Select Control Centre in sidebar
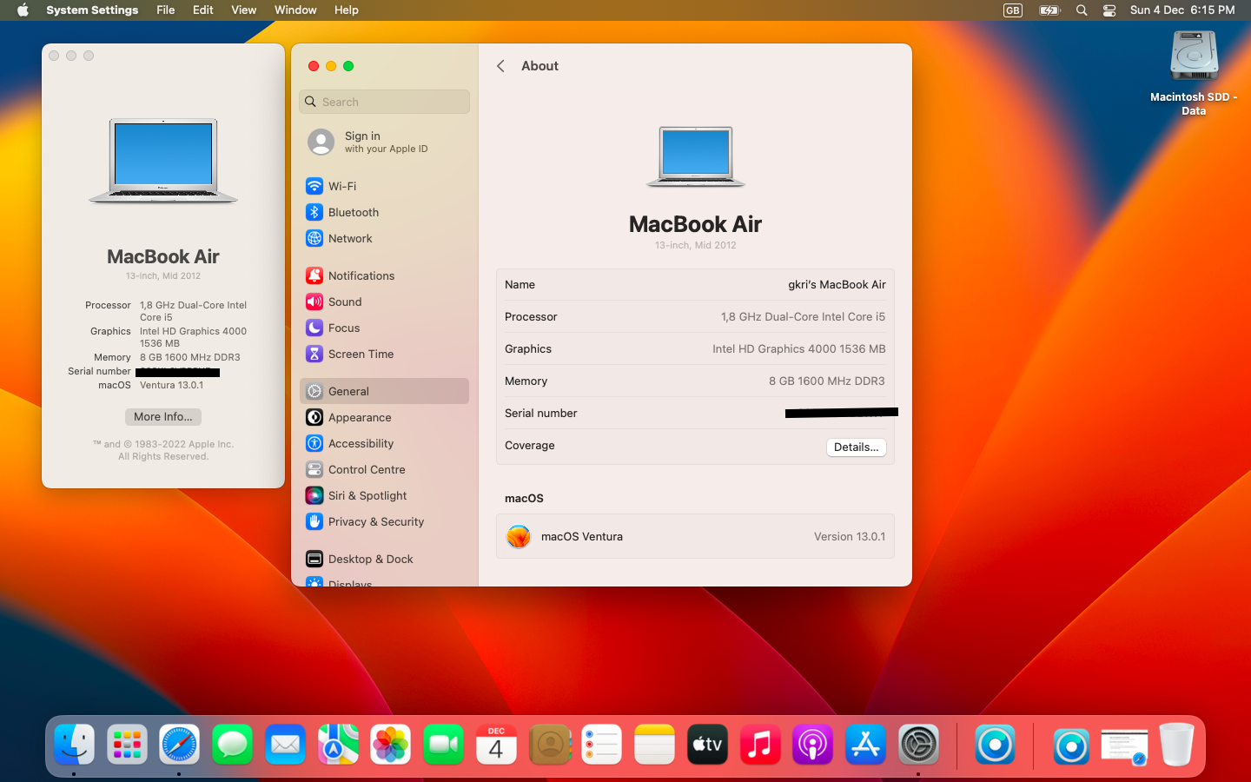 pyautogui.click(x=366, y=469)
